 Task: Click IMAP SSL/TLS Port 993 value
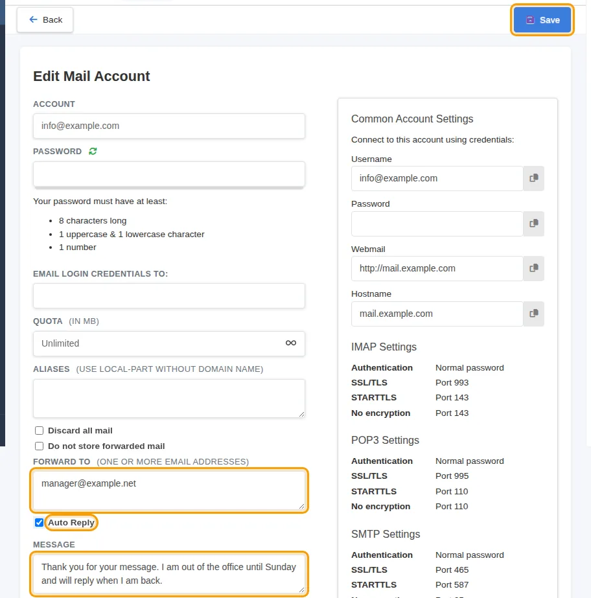[452, 382]
